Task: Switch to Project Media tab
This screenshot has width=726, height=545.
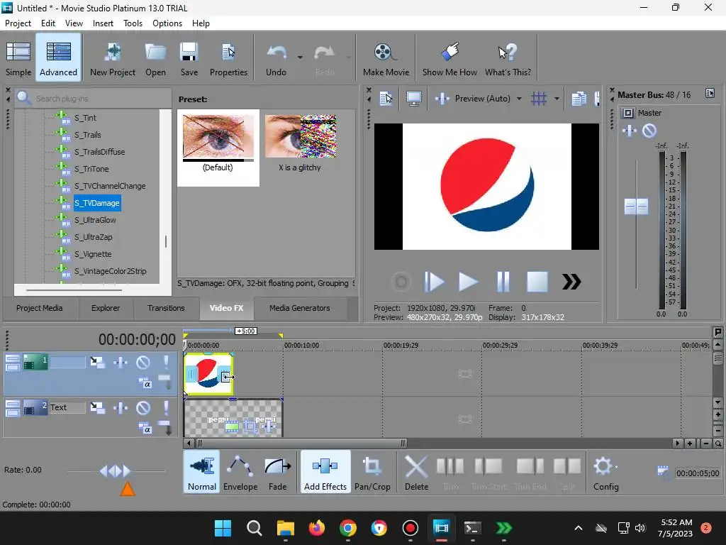Action: [40, 308]
